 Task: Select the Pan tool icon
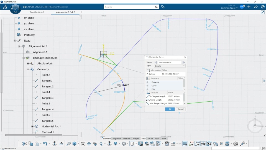89,144
